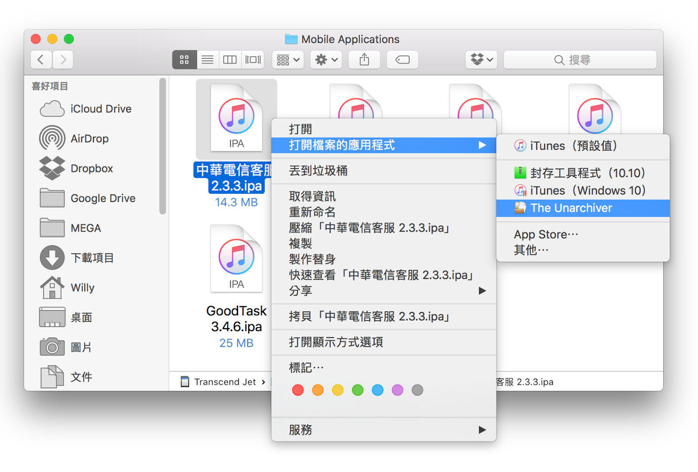Click the search field 搜尋
This screenshot has height=472, width=698.
580,60
